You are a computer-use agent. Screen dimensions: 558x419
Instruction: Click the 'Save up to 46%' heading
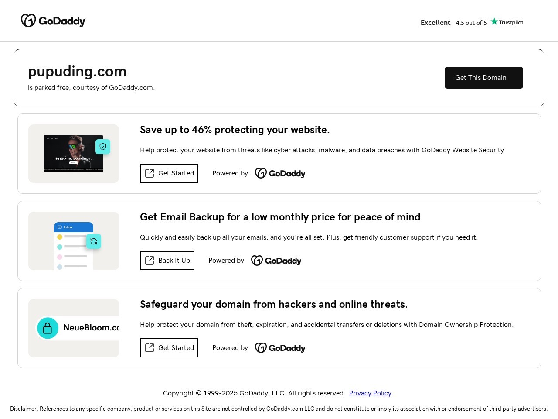click(x=235, y=130)
